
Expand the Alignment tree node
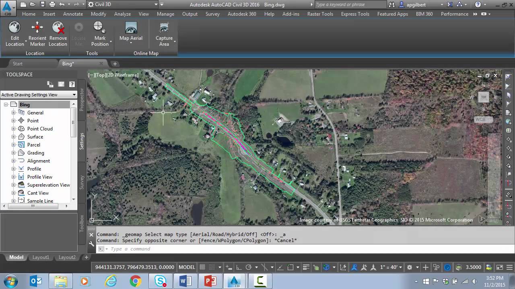[x=13, y=161]
